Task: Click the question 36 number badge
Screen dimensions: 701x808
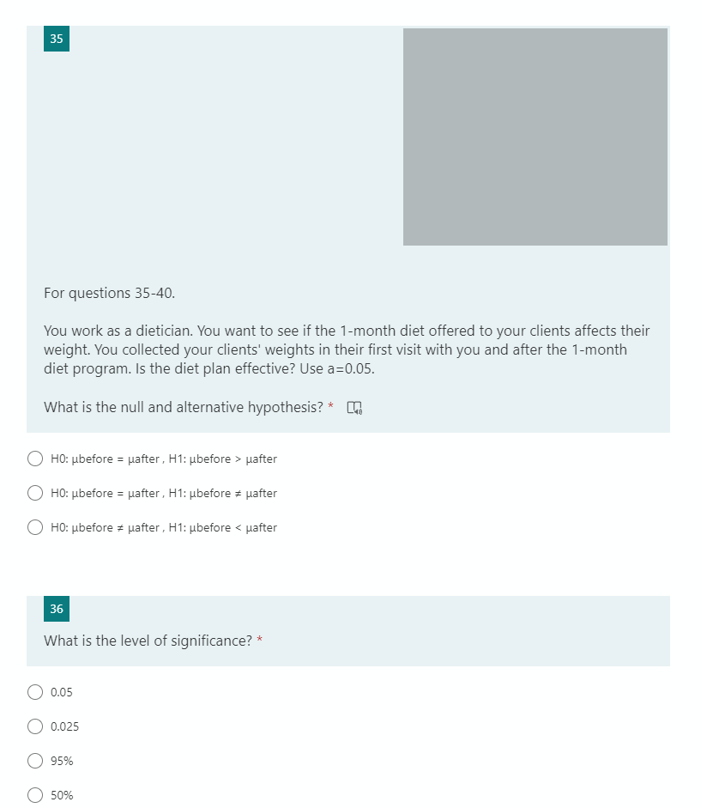Action: tap(57, 609)
